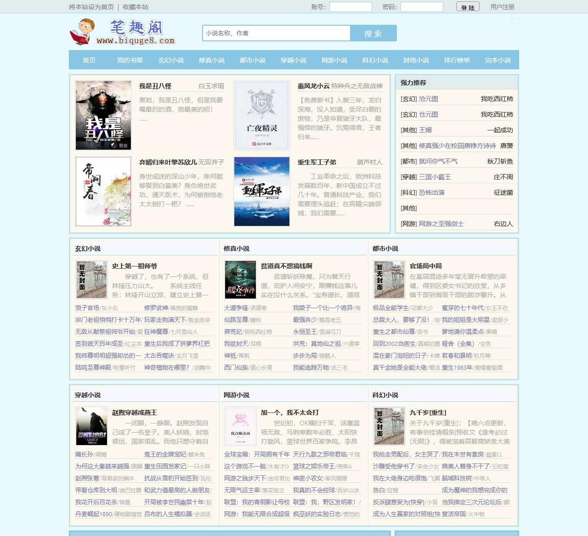Open the 帝阙春 book cover thumbnail
Image resolution: width=588 pixels, height=536 pixels.
point(103,192)
